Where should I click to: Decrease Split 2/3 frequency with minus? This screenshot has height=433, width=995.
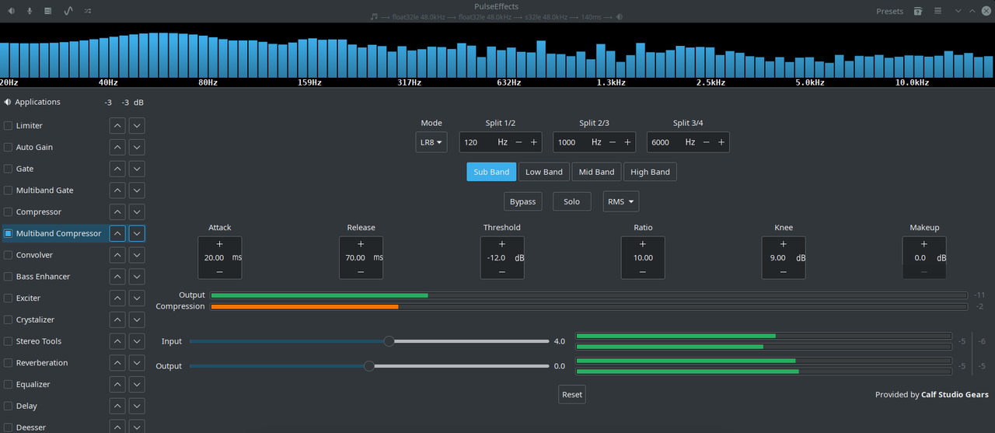point(613,142)
